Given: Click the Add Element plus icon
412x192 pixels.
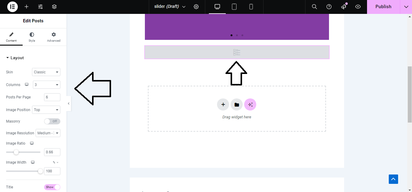Looking at the screenshot, I should [27, 7].
